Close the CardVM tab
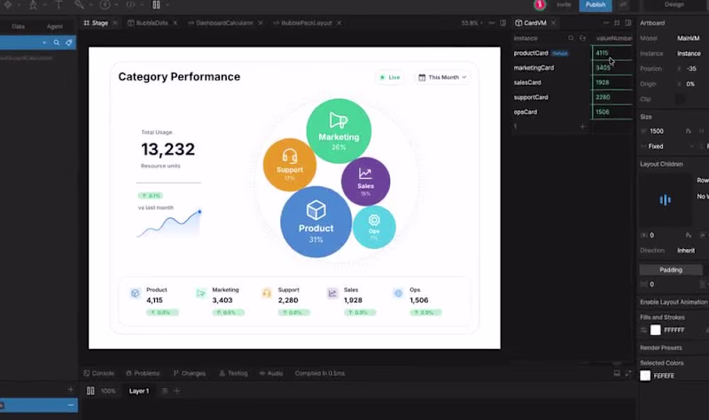The image size is (709, 420). [x=553, y=23]
